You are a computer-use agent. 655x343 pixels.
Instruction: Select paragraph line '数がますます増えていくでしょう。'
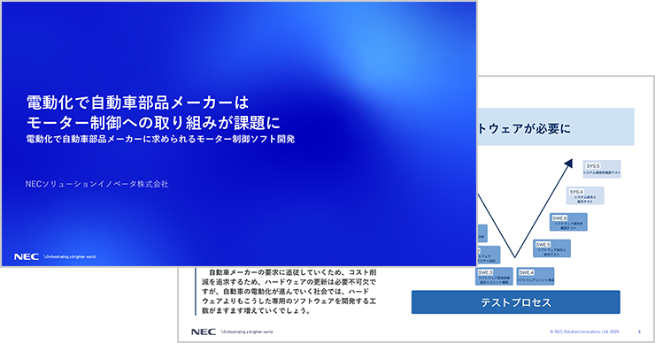257,311
